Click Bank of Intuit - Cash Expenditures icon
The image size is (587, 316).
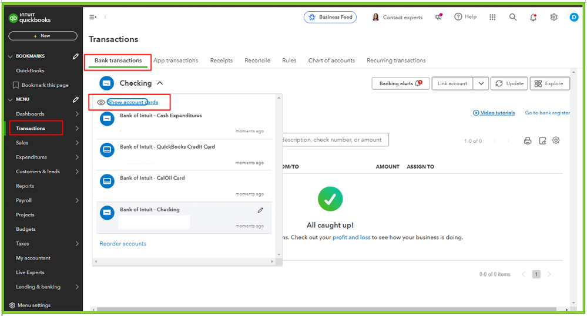pyautogui.click(x=107, y=119)
